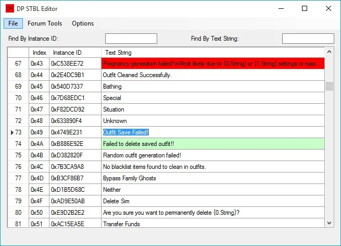Click instance ID 0x540D7337
Image resolution: width=341 pixels, height=246 pixels.
75,87
